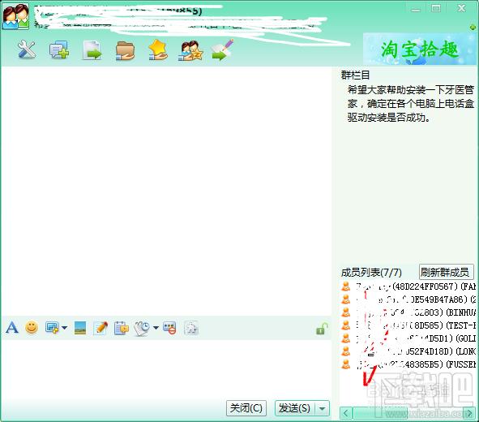Click the star in hand icon
Image resolution: width=479 pixels, height=422 pixels.
[157, 50]
